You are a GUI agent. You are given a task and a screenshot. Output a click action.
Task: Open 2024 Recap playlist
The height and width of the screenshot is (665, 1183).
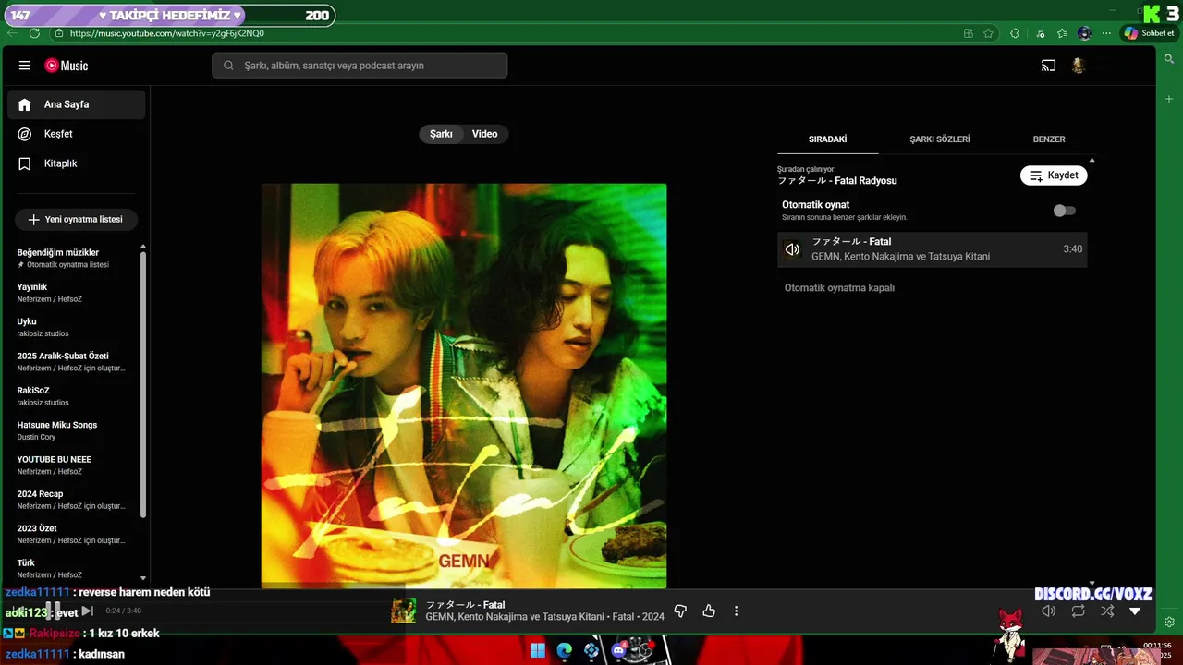(72, 500)
